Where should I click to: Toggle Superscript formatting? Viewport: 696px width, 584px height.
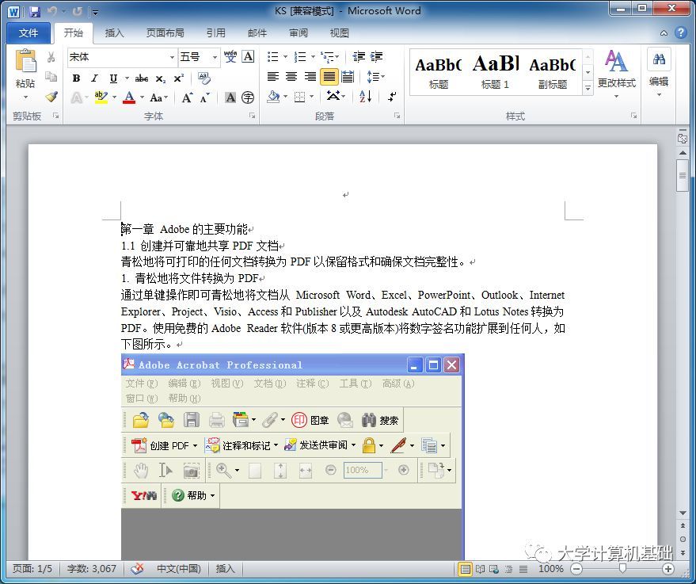coord(178,78)
